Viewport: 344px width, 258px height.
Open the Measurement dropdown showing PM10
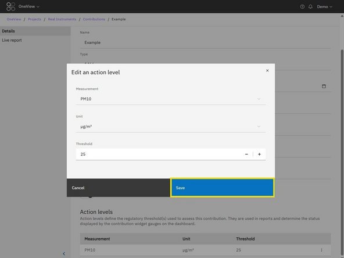click(x=171, y=99)
